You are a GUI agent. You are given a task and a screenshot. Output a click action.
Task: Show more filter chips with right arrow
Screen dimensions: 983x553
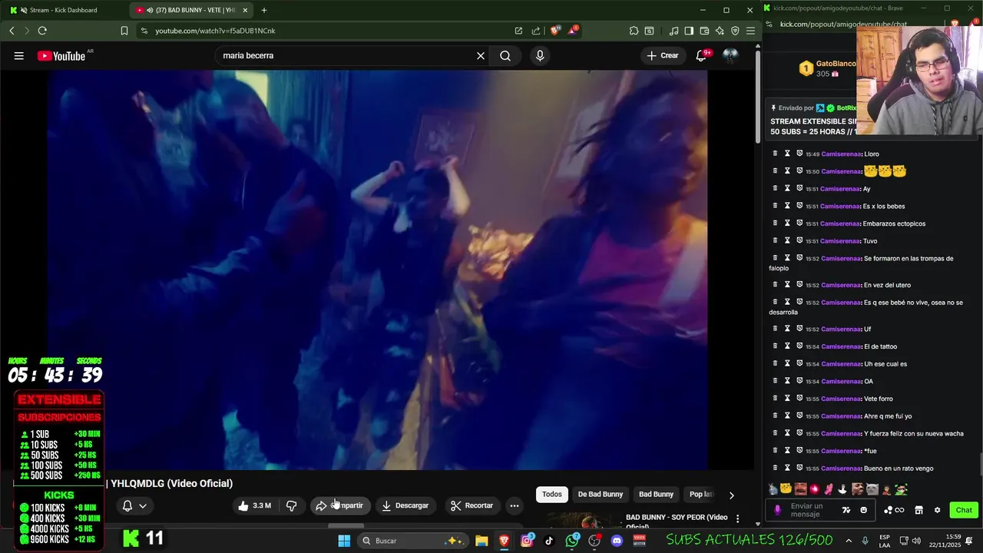731,495
